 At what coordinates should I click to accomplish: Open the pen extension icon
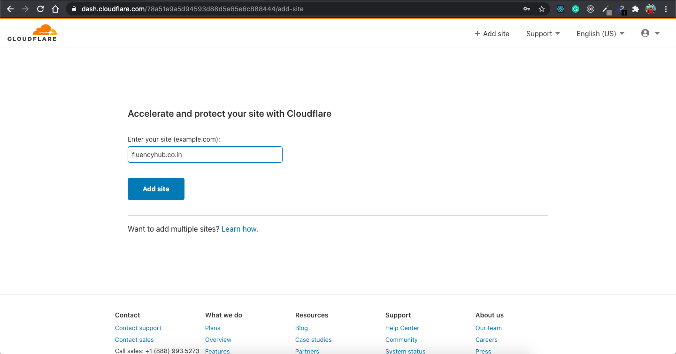(607, 9)
